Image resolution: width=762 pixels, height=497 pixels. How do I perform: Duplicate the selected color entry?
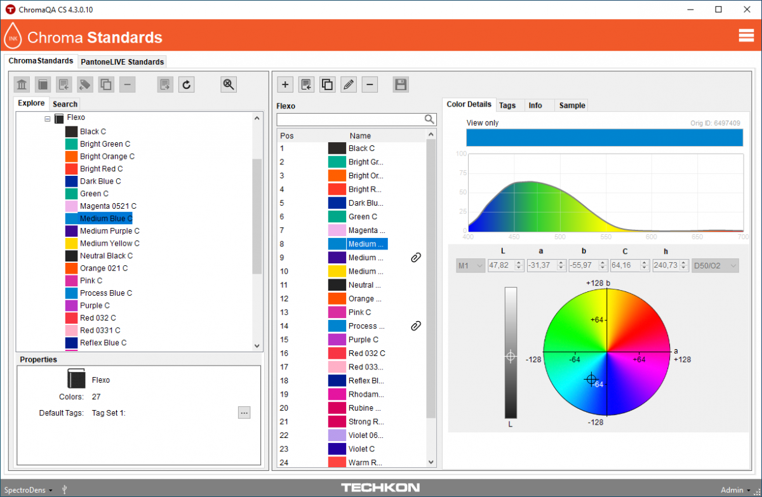[327, 84]
